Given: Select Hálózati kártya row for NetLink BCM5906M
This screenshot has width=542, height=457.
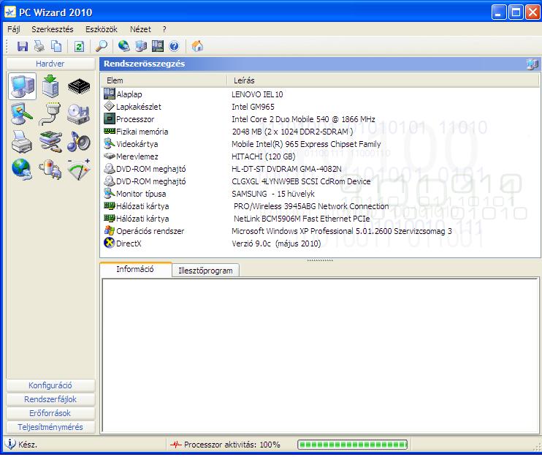Looking at the screenshot, I should (320, 219).
